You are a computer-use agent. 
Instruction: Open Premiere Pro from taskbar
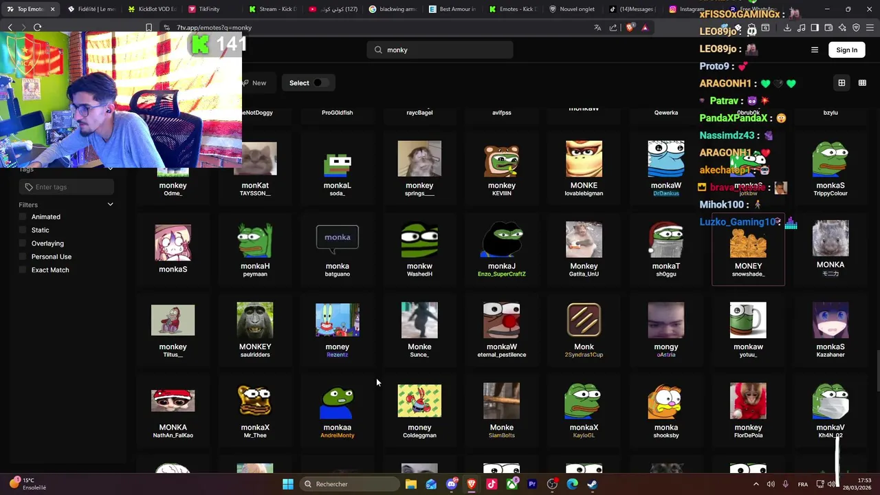tap(531, 484)
